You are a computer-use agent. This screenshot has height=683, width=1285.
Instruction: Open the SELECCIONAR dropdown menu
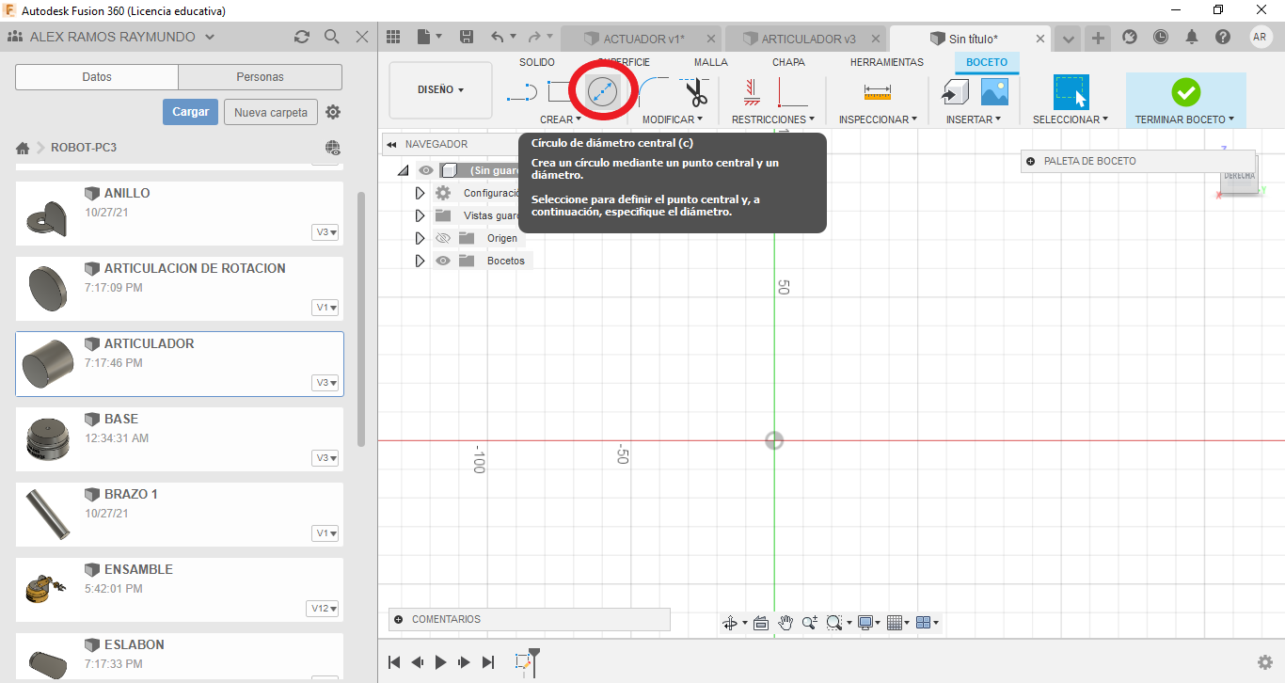[x=1071, y=119]
